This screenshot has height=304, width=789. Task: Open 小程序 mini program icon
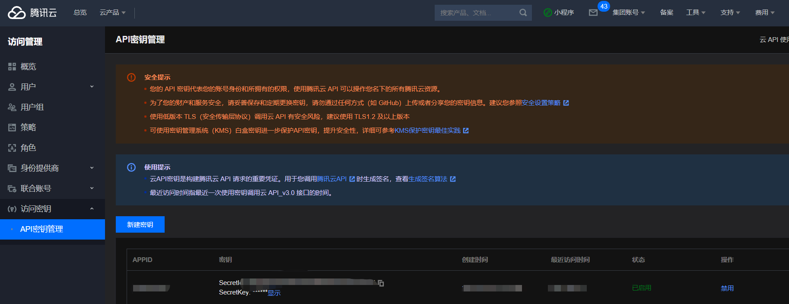(x=547, y=13)
